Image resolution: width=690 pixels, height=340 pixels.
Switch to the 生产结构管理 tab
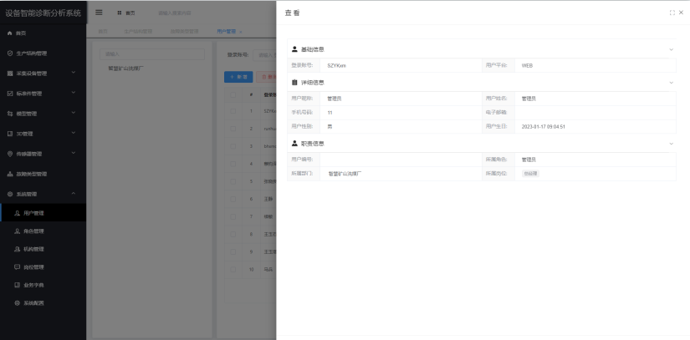(x=138, y=32)
